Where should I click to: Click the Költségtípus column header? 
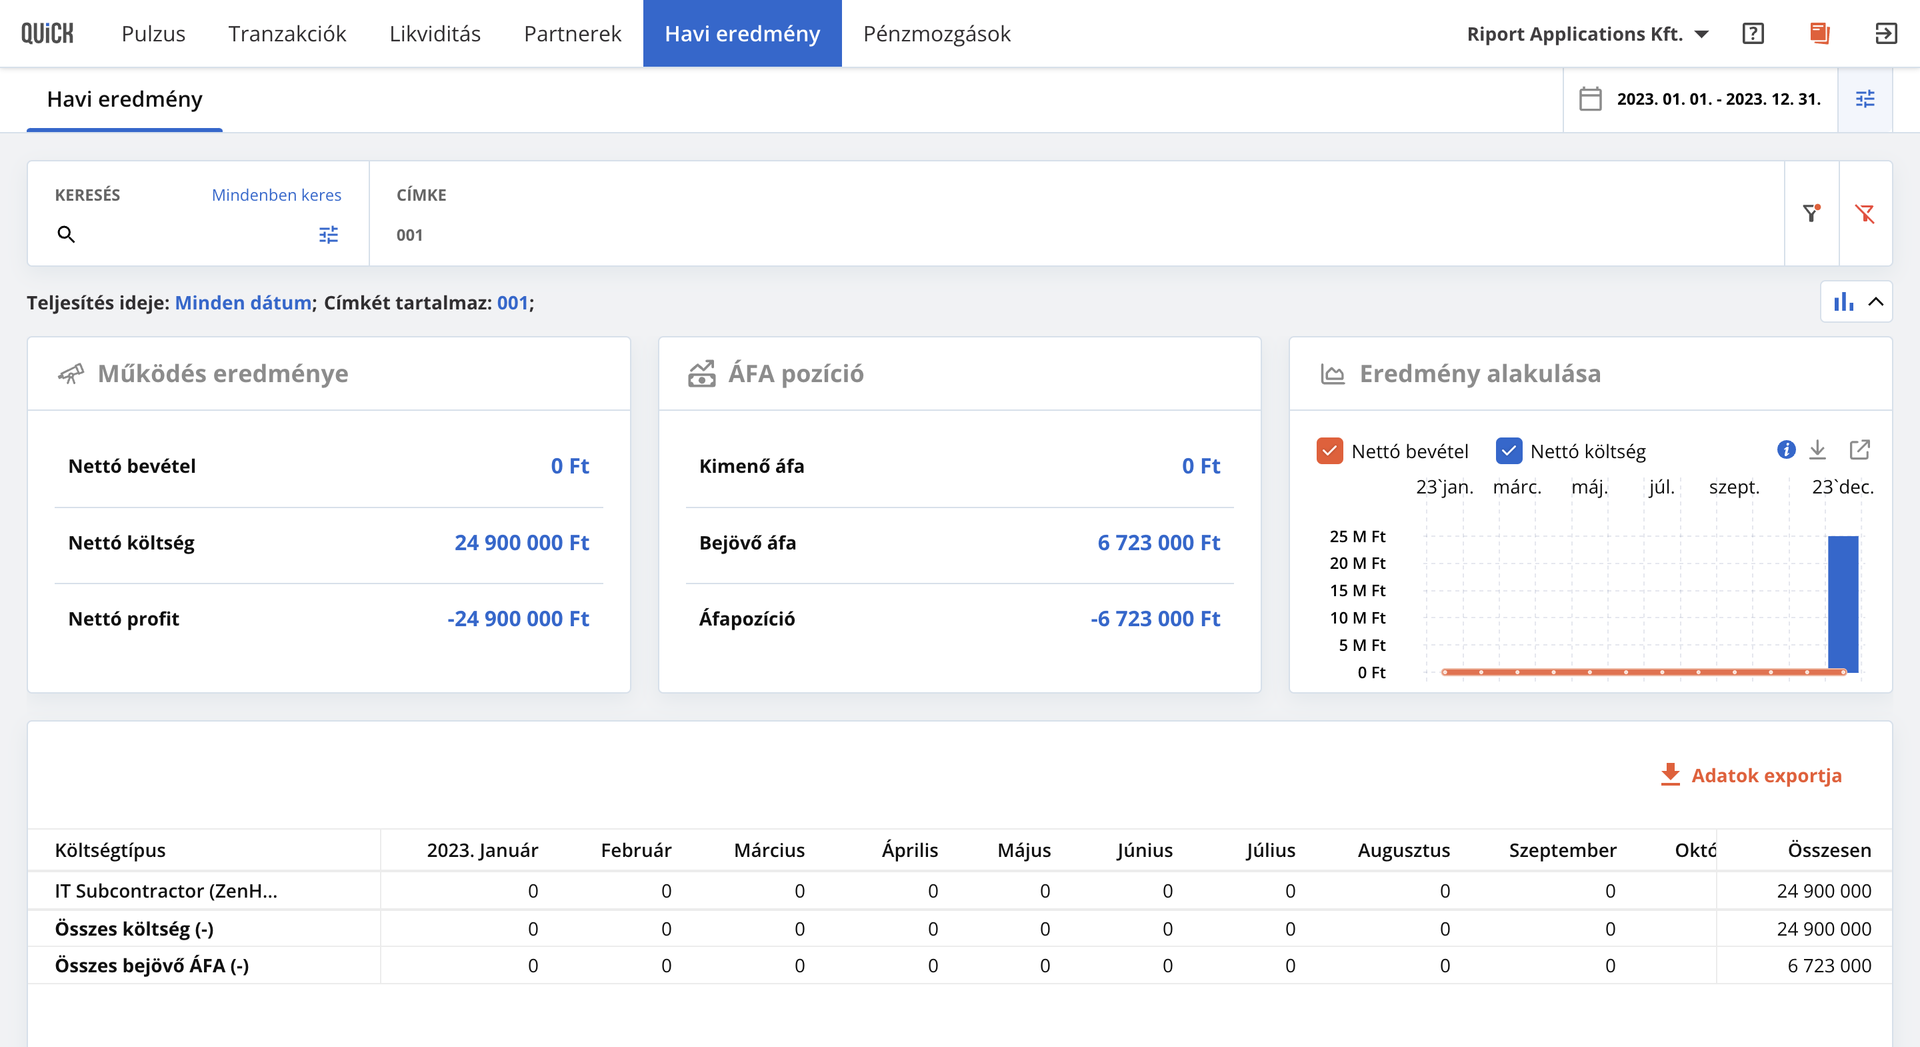(x=110, y=850)
